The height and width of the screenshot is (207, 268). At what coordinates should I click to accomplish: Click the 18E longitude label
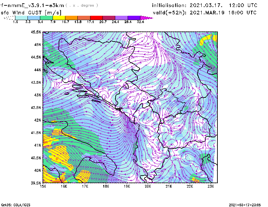[106, 186]
